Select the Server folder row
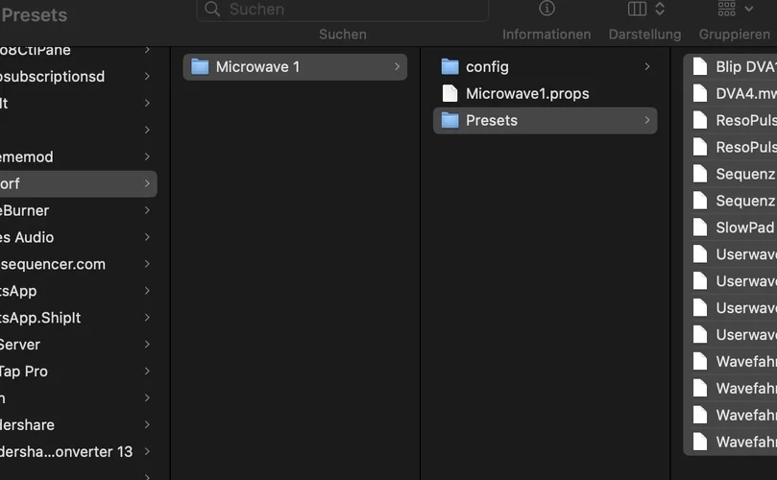777x480 pixels. [x=79, y=345]
